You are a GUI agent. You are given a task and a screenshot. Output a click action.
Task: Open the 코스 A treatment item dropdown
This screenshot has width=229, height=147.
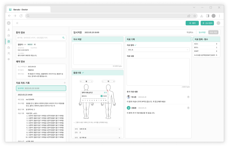[x=158, y=50]
